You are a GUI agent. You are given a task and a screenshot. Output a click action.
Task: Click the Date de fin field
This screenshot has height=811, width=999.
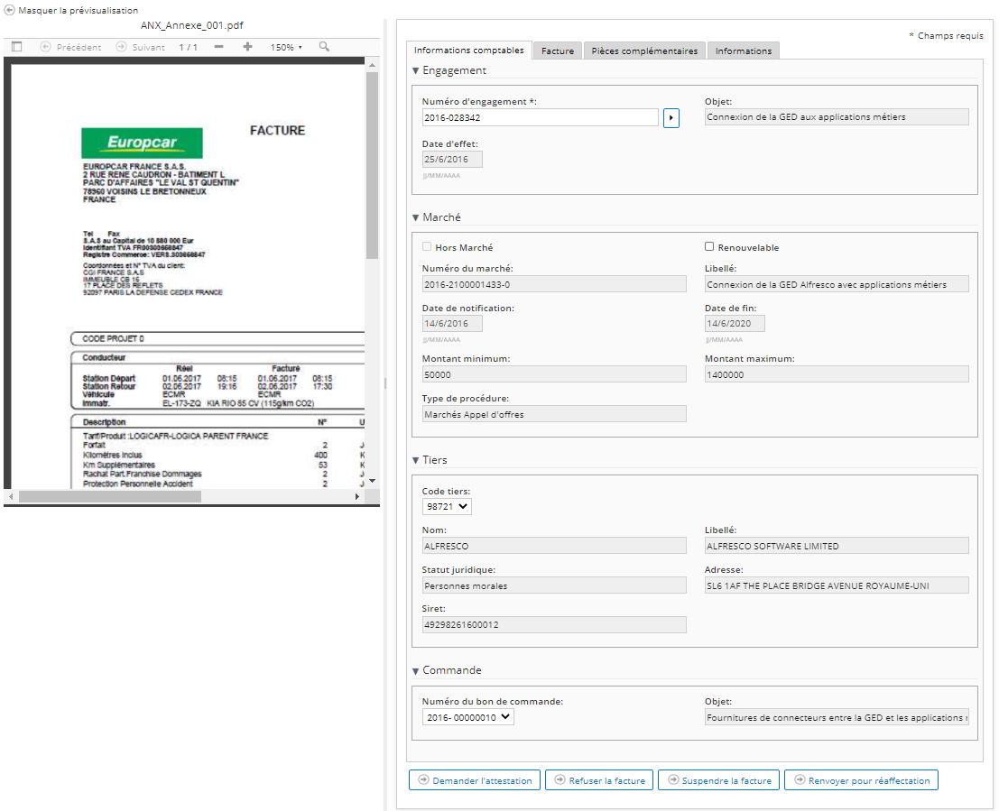point(735,324)
